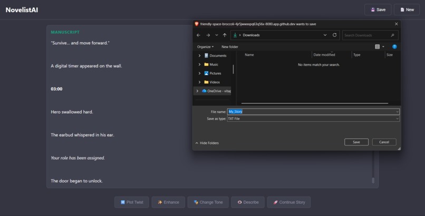Click the Downloads arrow icon in address bar
425x216 pixels.
pos(235,35)
